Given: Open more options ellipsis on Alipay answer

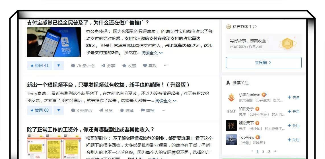Looking at the screenshot, I should [x=166, y=65].
